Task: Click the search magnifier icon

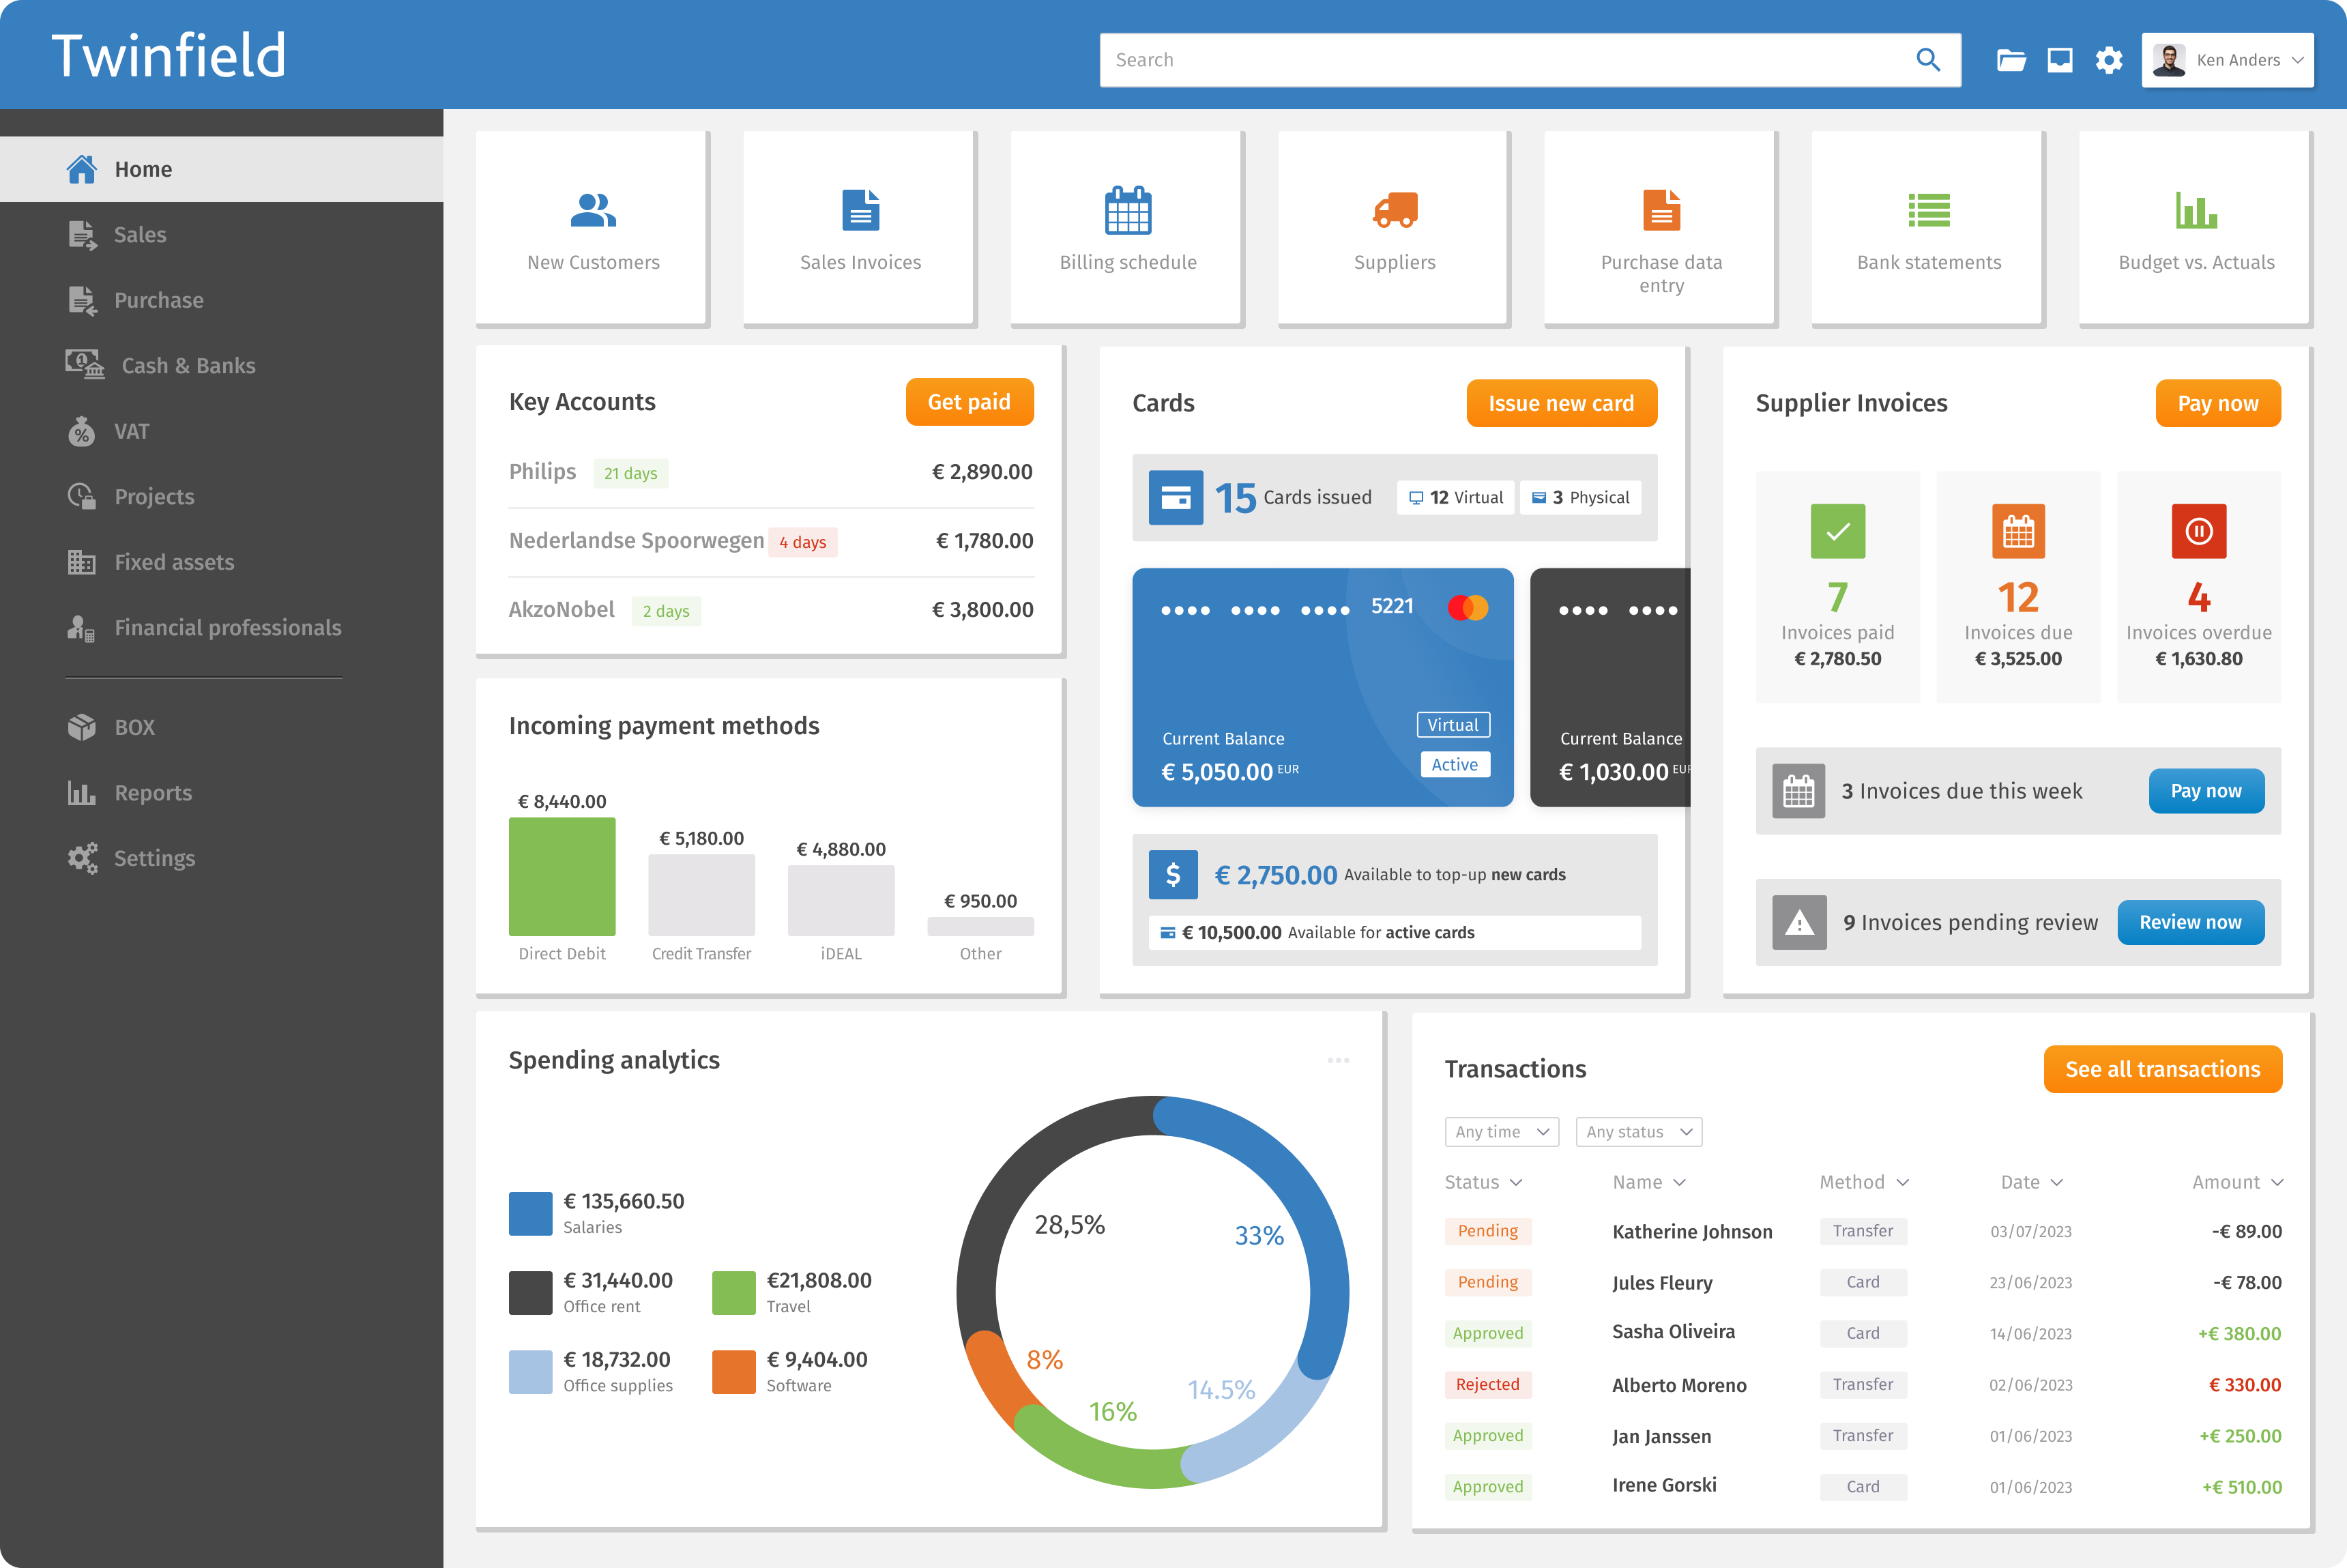Action: click(1928, 60)
